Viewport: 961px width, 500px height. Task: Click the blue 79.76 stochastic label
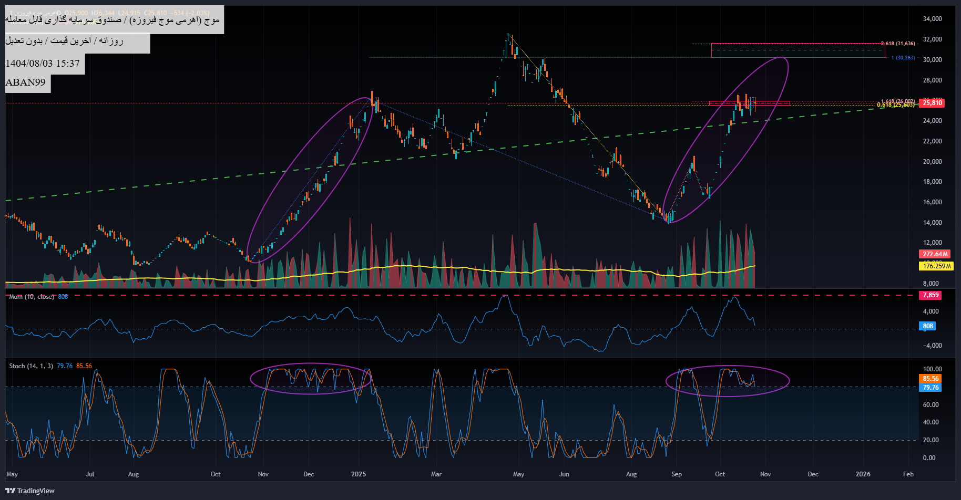(x=931, y=388)
